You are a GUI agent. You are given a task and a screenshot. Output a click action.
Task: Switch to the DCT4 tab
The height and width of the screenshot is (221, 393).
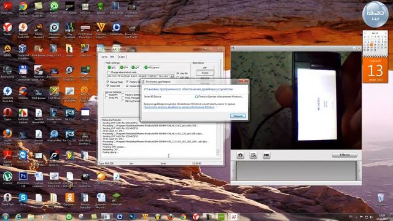tap(104, 57)
